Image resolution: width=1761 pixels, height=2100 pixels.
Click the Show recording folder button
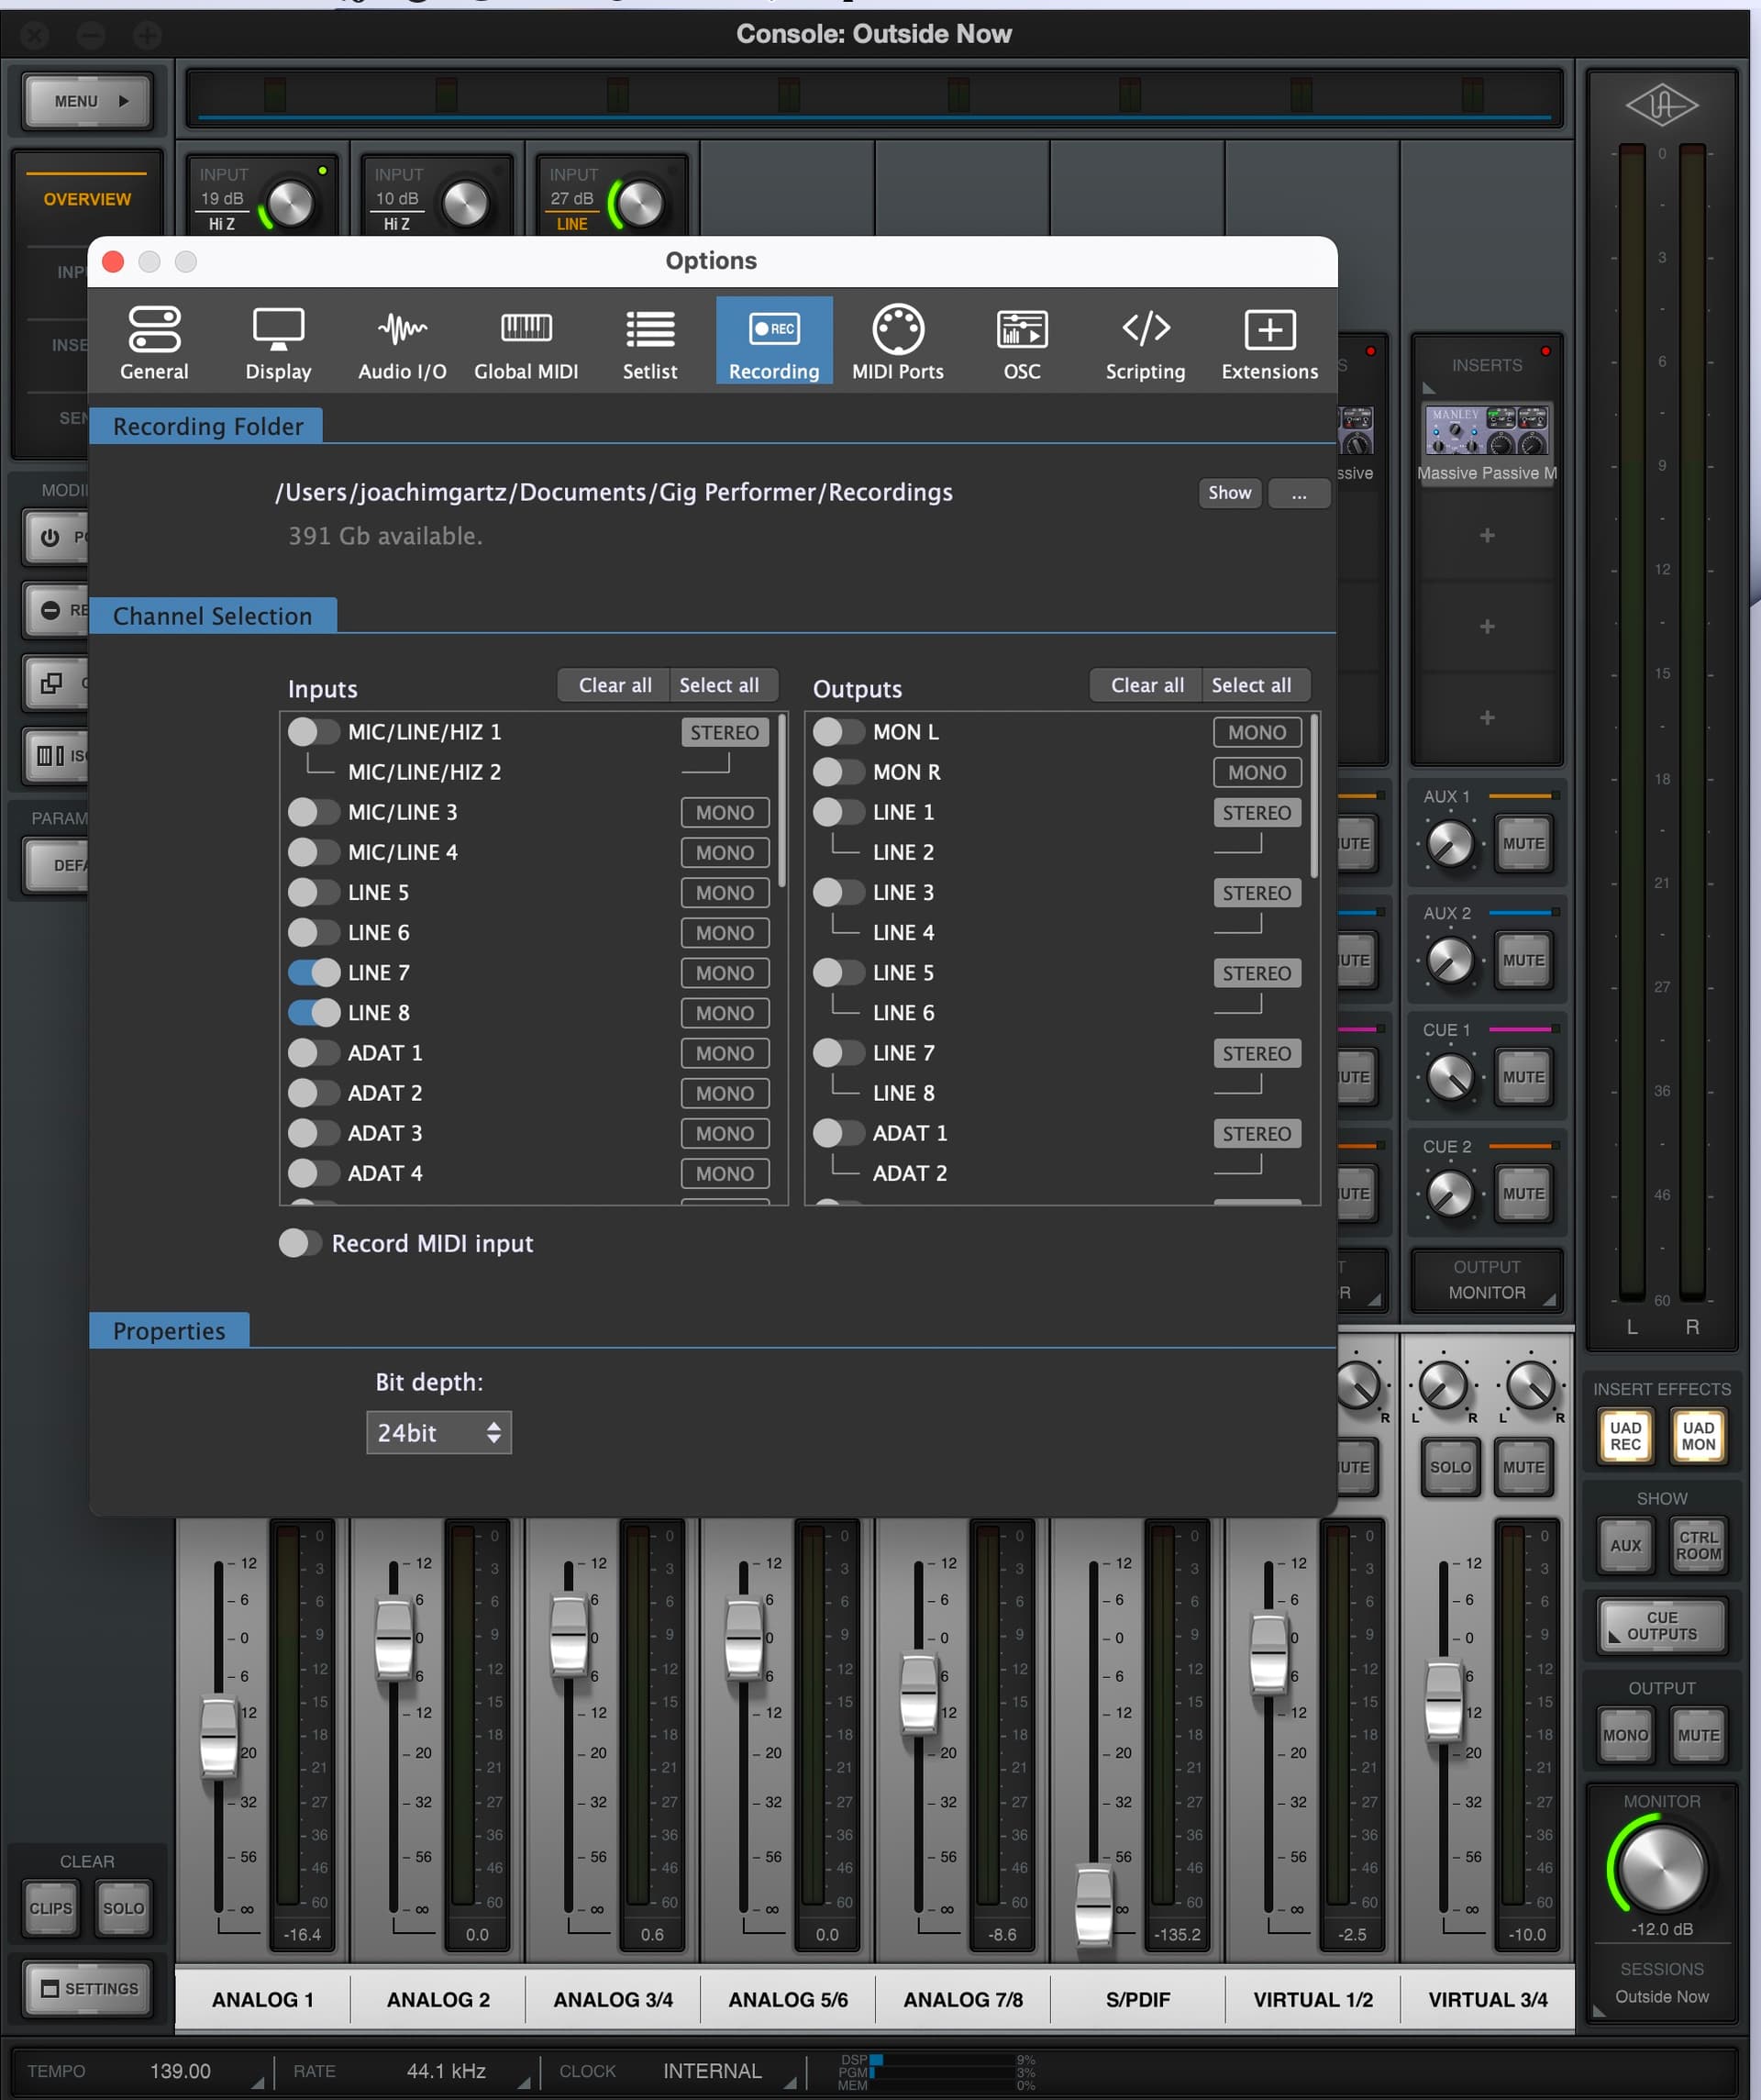point(1229,492)
